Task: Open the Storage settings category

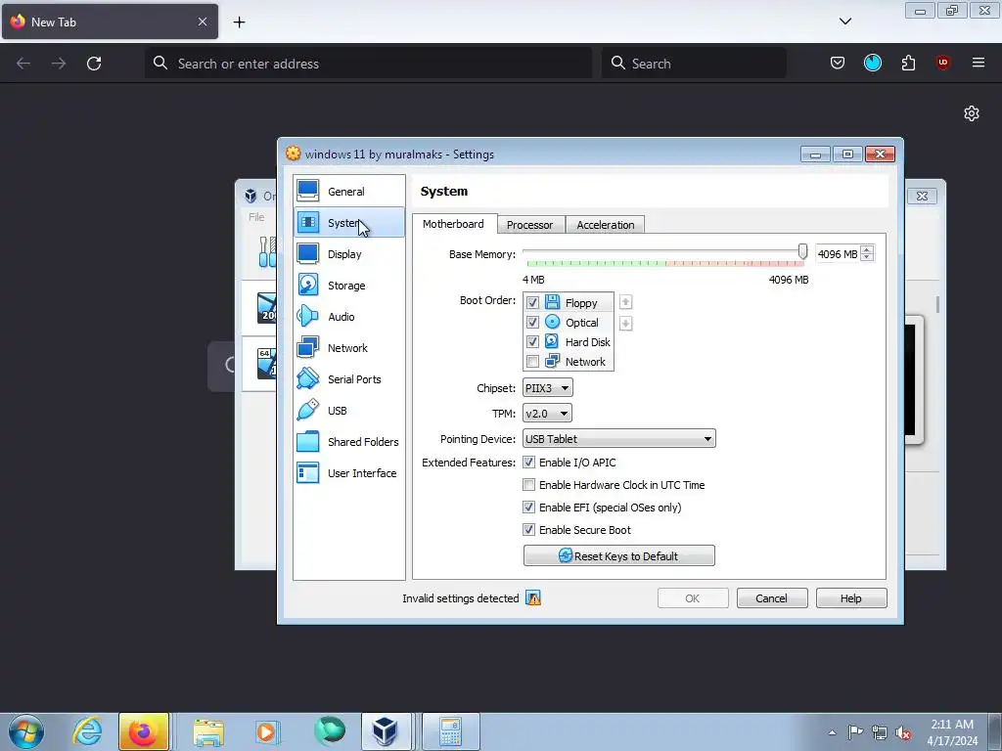Action: click(x=349, y=286)
